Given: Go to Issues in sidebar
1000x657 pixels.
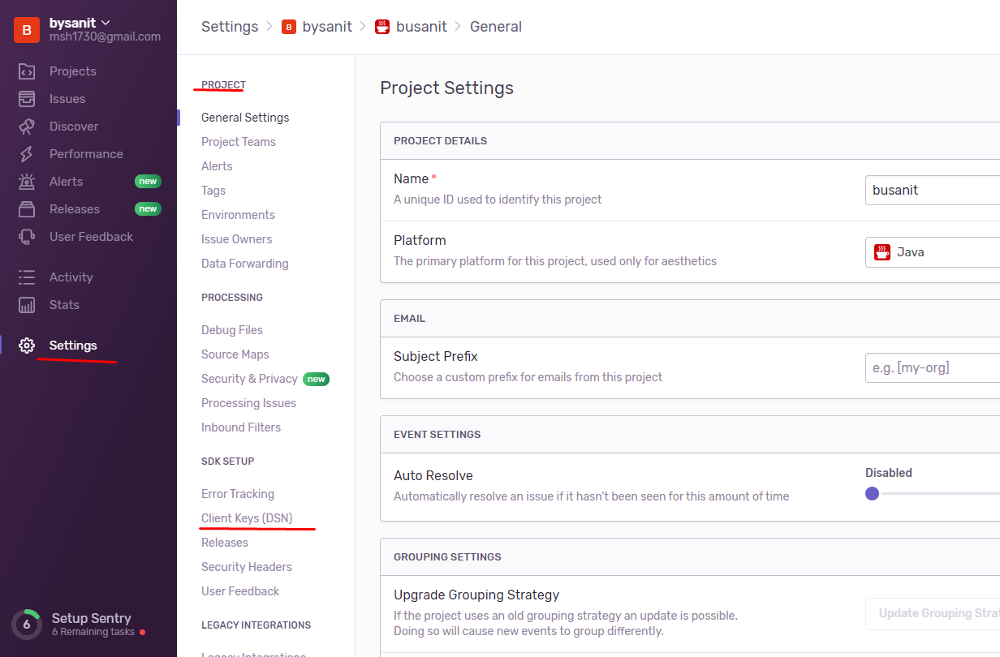Looking at the screenshot, I should pyautogui.click(x=67, y=99).
